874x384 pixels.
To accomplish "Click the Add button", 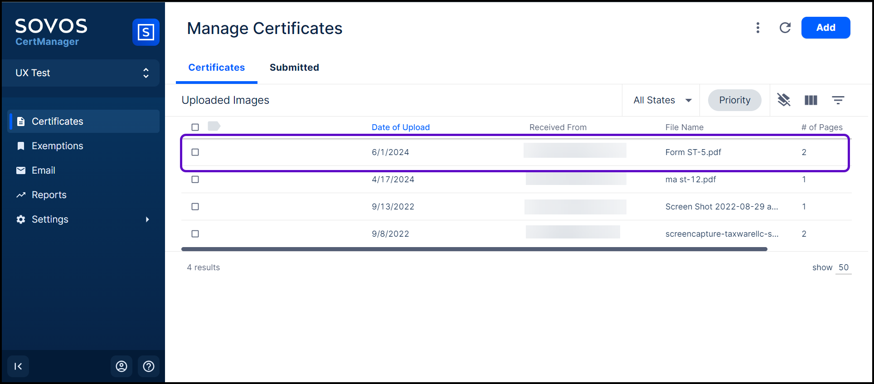I will (x=825, y=28).
